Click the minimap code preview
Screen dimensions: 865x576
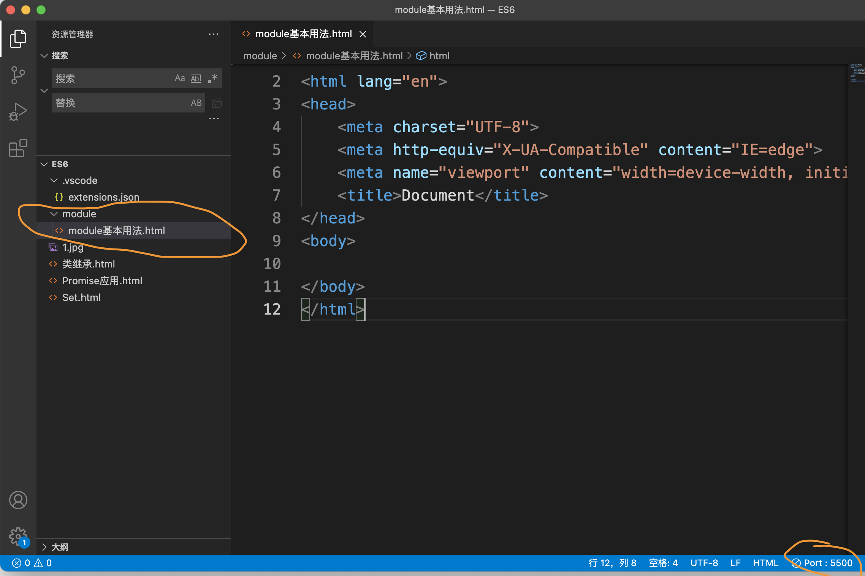pos(857,73)
